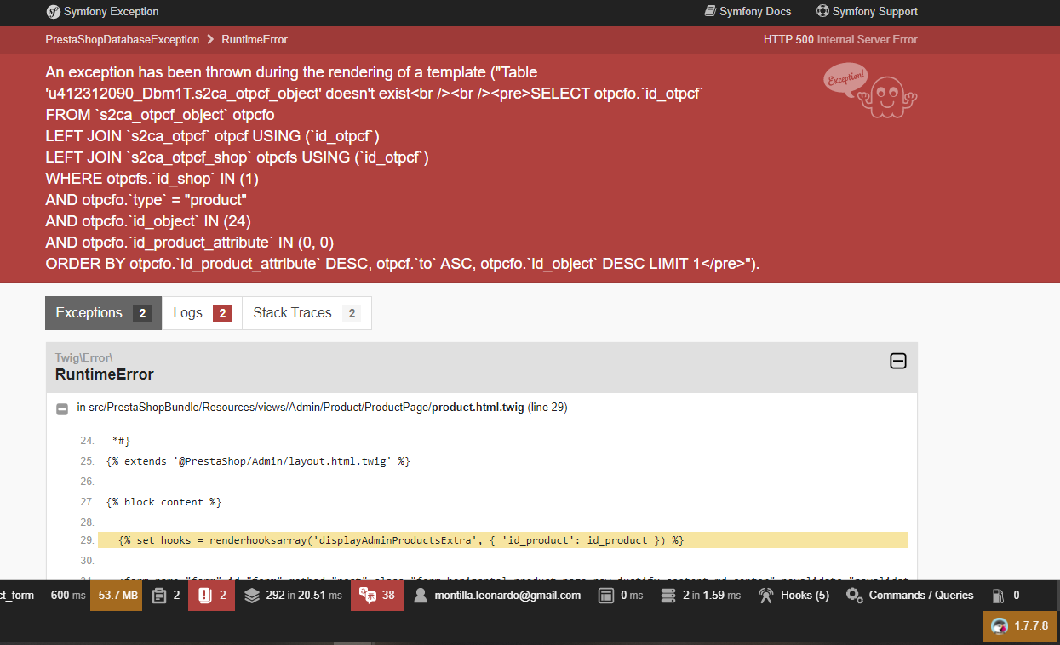Click 292 in 20.51 ms cache stats
Image resolution: width=1060 pixels, height=645 pixels.
[303, 596]
